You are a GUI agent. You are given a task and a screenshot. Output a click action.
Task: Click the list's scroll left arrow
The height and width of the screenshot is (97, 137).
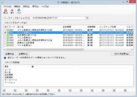pyautogui.click(x=5, y=50)
